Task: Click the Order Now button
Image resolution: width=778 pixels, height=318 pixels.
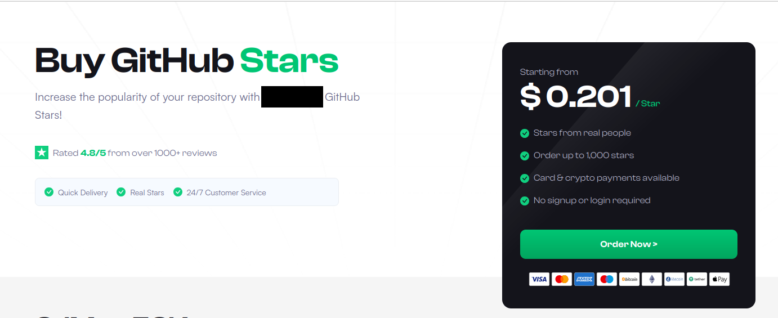Action: pos(628,244)
